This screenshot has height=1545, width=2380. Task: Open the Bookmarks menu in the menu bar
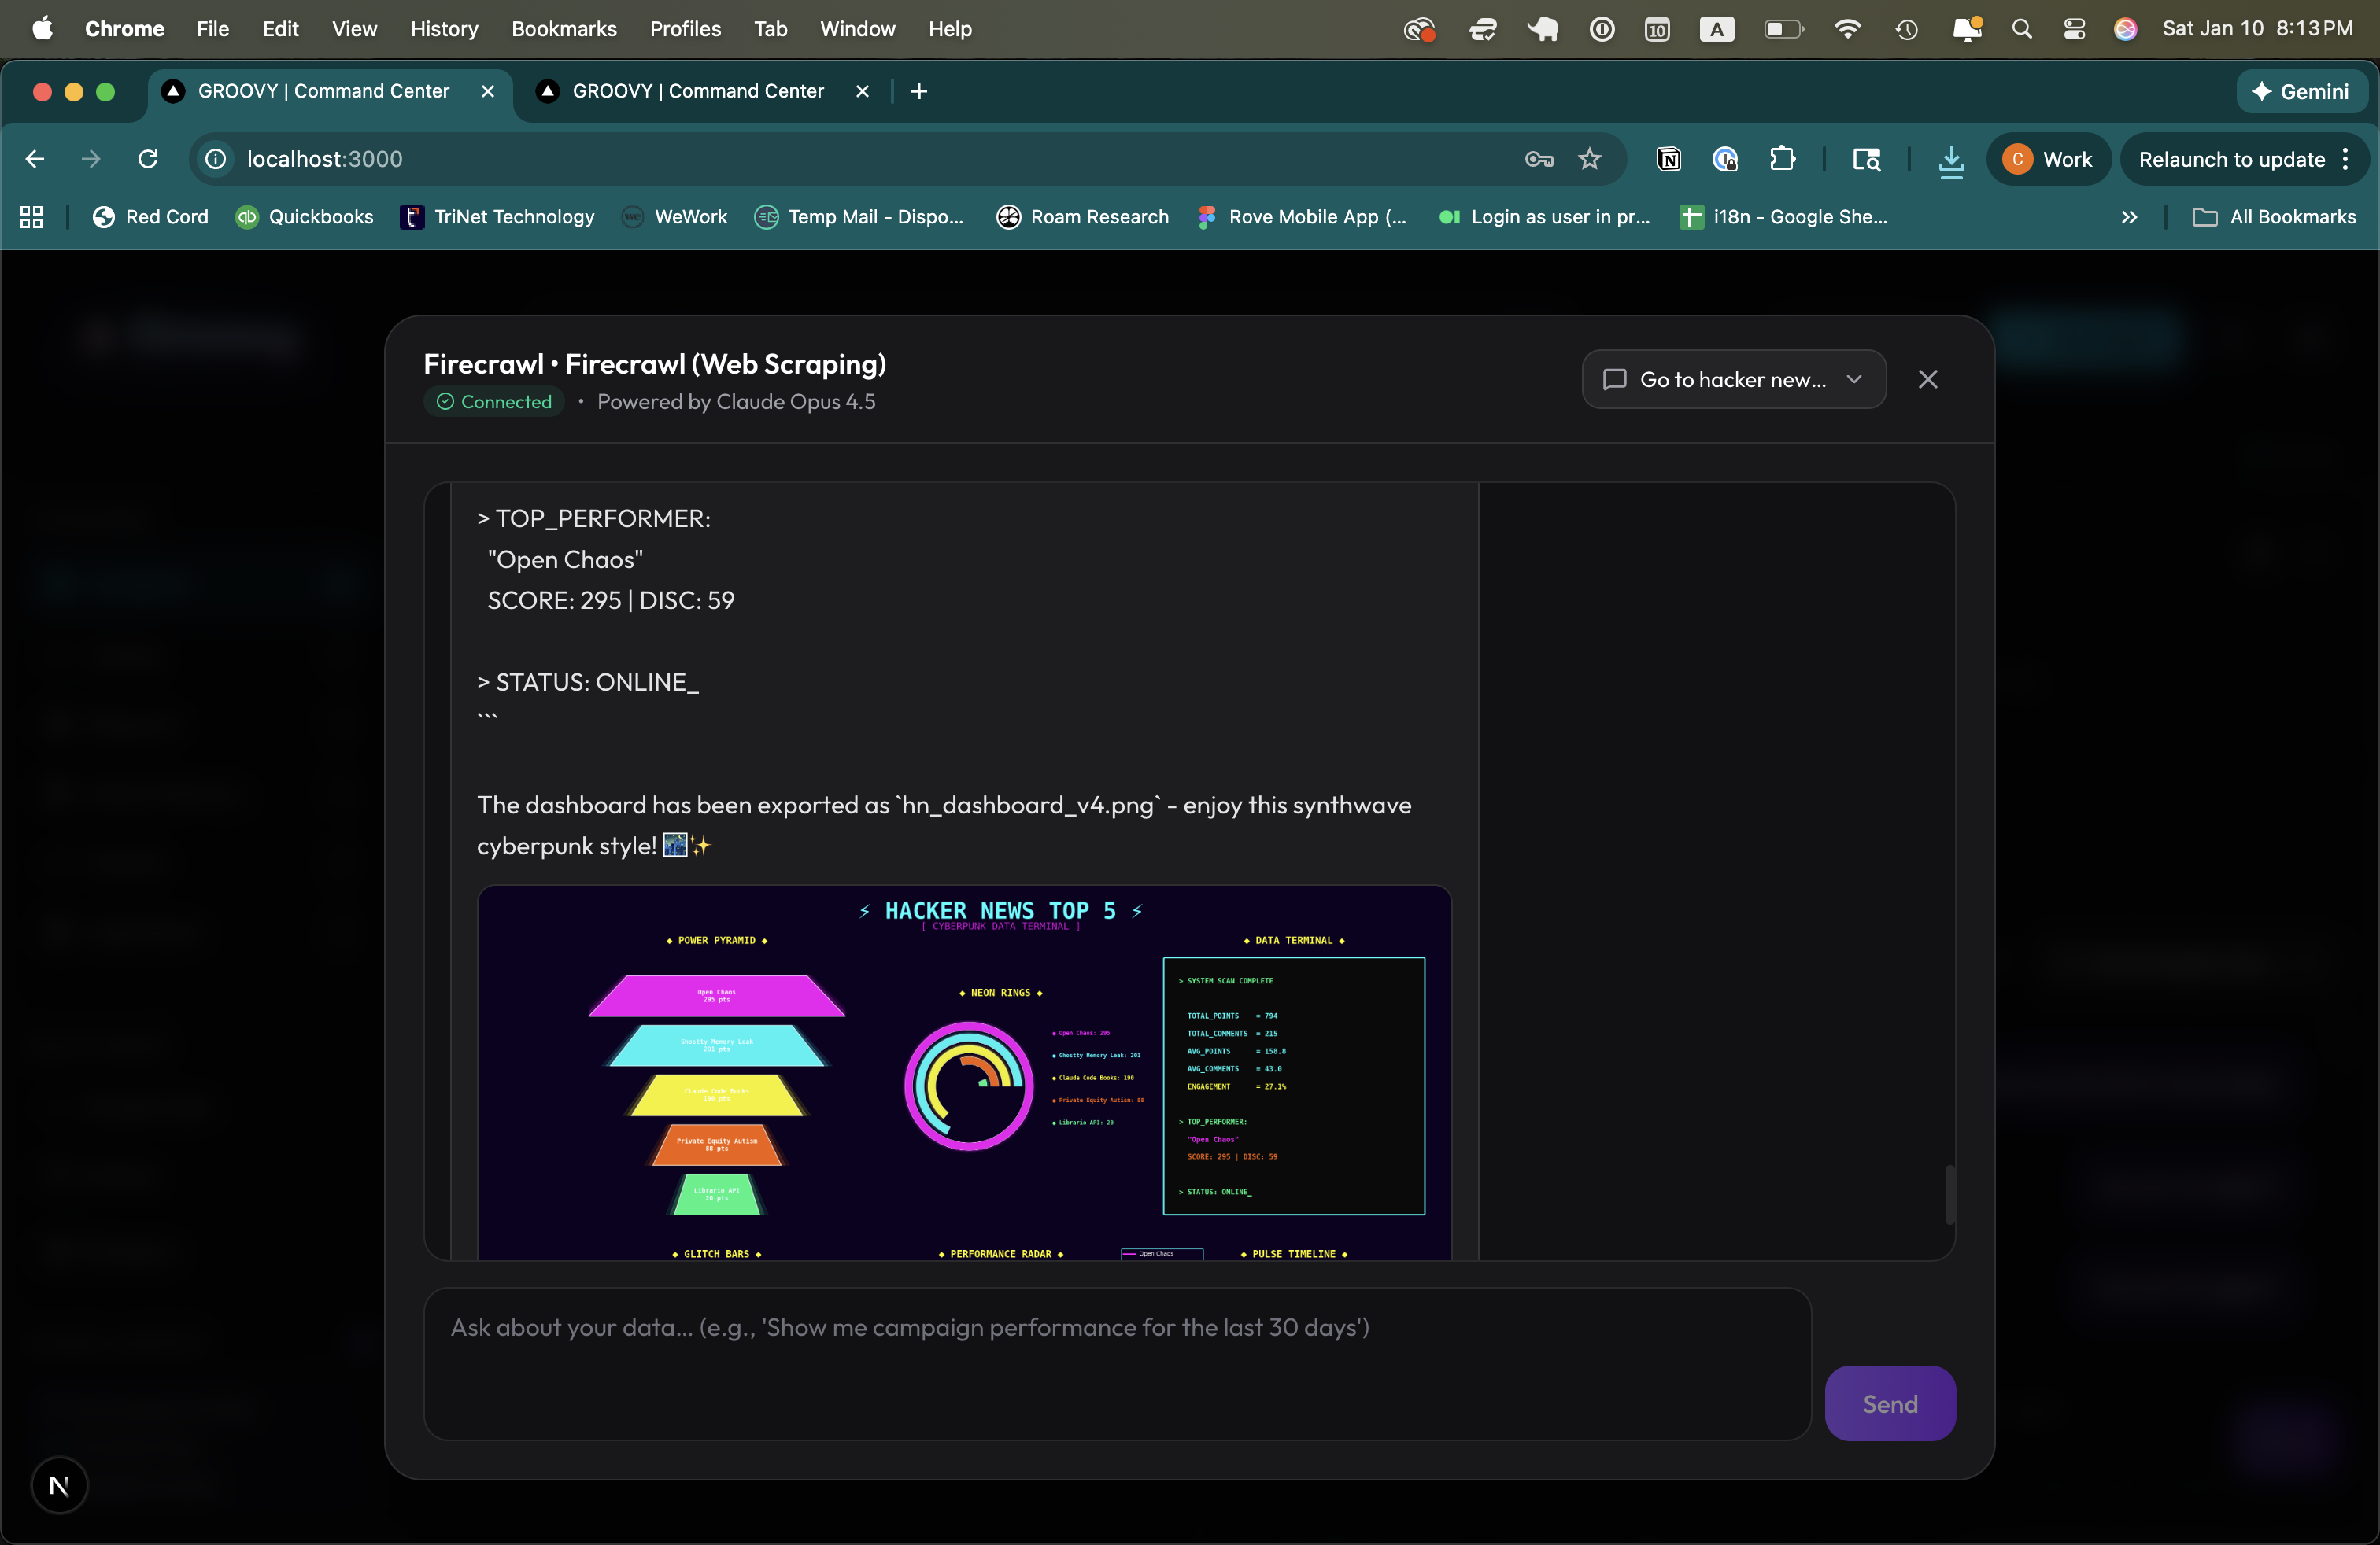coord(564,29)
